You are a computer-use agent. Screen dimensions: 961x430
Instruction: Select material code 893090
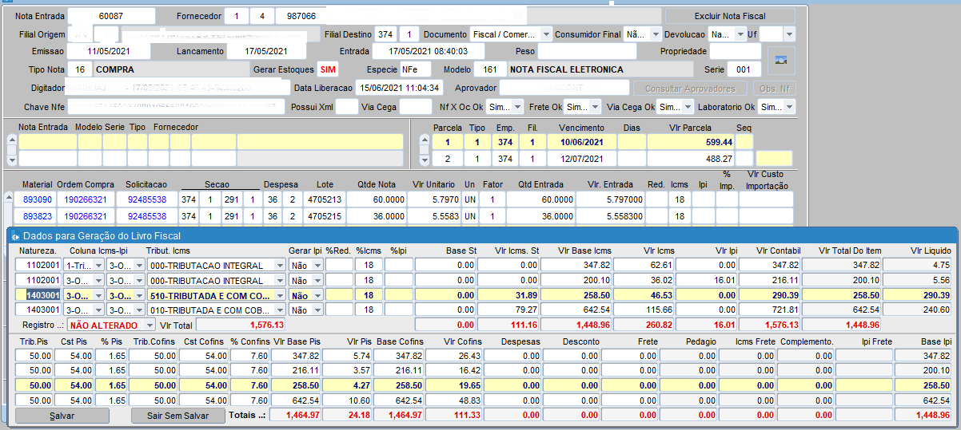click(x=38, y=199)
